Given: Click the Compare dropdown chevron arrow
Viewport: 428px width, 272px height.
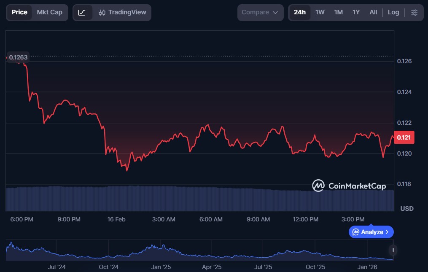Looking at the screenshot, I should tap(275, 13).
